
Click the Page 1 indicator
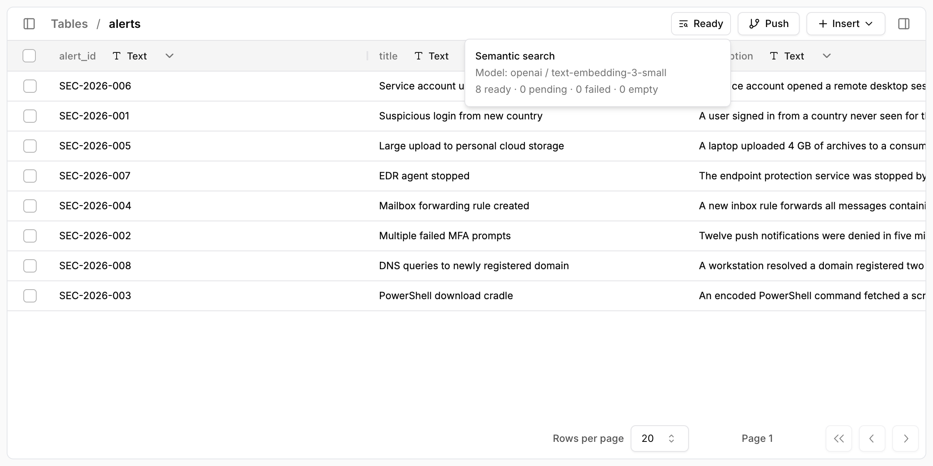(757, 439)
